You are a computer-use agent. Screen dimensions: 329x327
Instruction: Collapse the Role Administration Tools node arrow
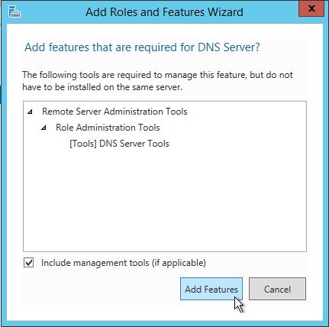click(44, 128)
